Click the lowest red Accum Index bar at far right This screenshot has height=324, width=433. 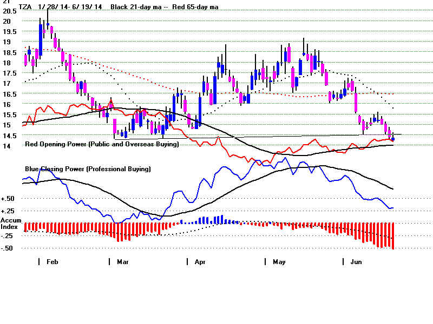[393, 236]
